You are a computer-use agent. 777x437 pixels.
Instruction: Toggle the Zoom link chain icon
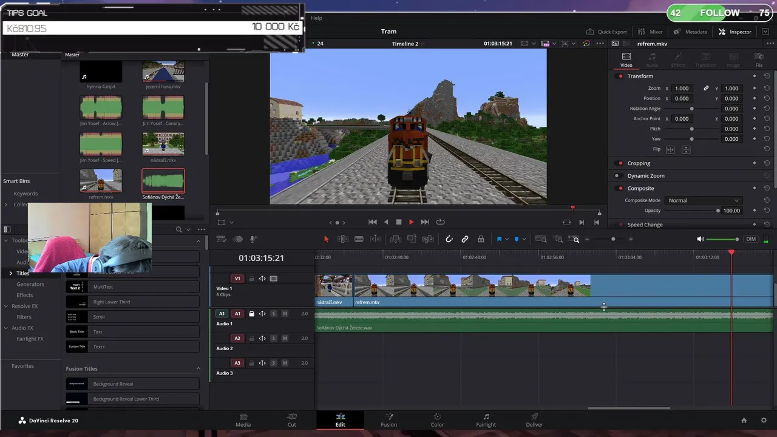click(x=706, y=89)
